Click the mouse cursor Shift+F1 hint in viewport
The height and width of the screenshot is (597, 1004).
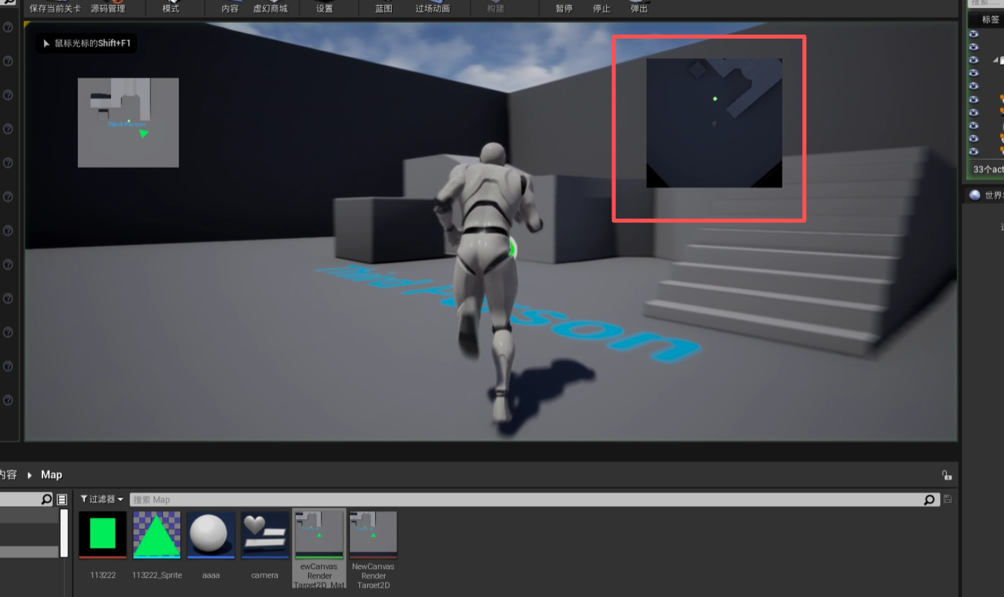[86, 43]
